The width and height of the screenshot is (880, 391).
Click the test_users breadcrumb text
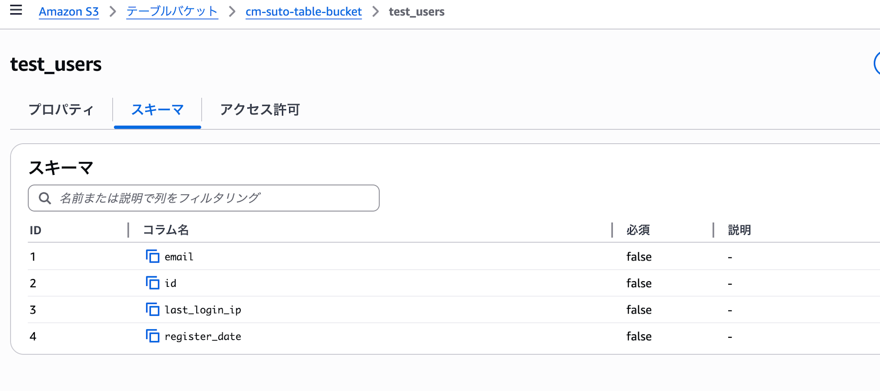click(x=416, y=11)
